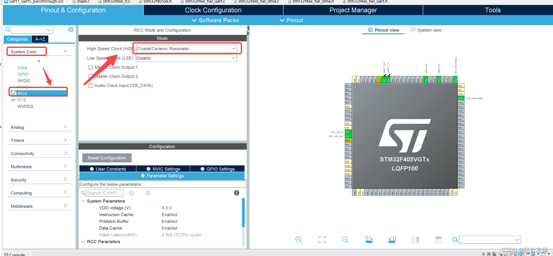The image size is (553, 256).
Task: Open the Tools tab
Action: (493, 10)
